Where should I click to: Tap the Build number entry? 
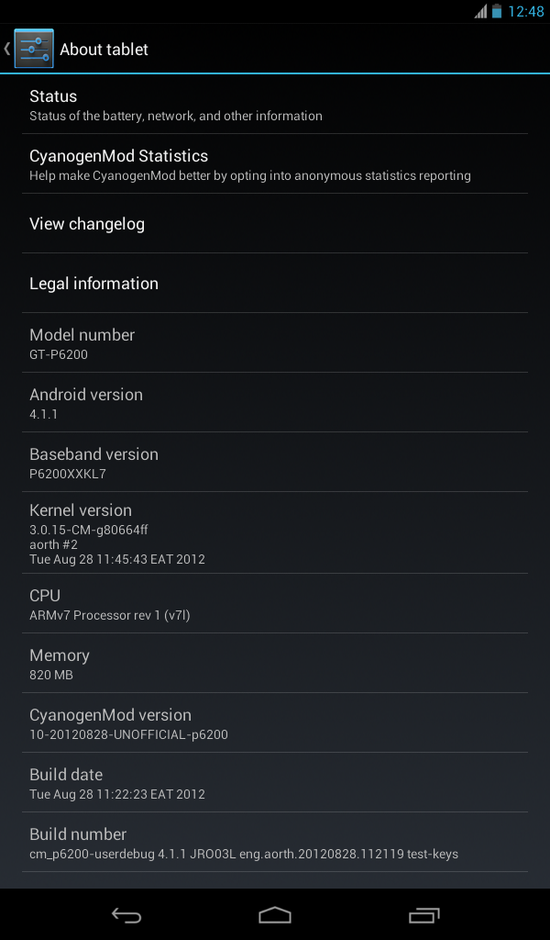pos(275,843)
